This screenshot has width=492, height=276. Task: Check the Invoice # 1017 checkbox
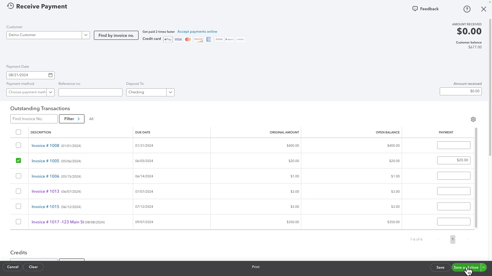tap(18, 222)
